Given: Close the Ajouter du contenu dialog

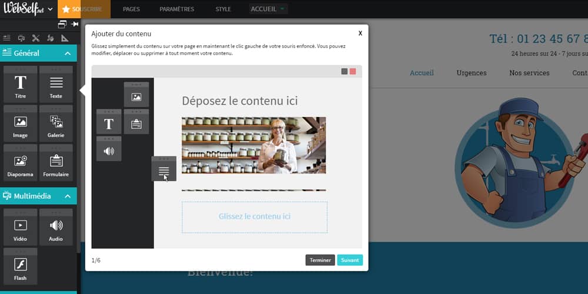Looking at the screenshot, I should point(360,33).
